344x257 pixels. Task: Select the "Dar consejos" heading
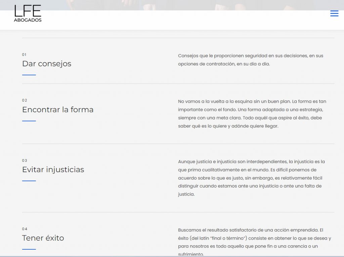pyautogui.click(x=47, y=64)
